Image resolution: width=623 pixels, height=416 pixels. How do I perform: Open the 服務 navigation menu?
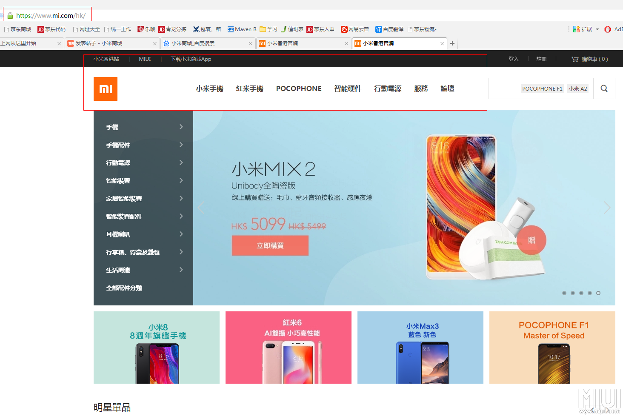click(x=421, y=88)
